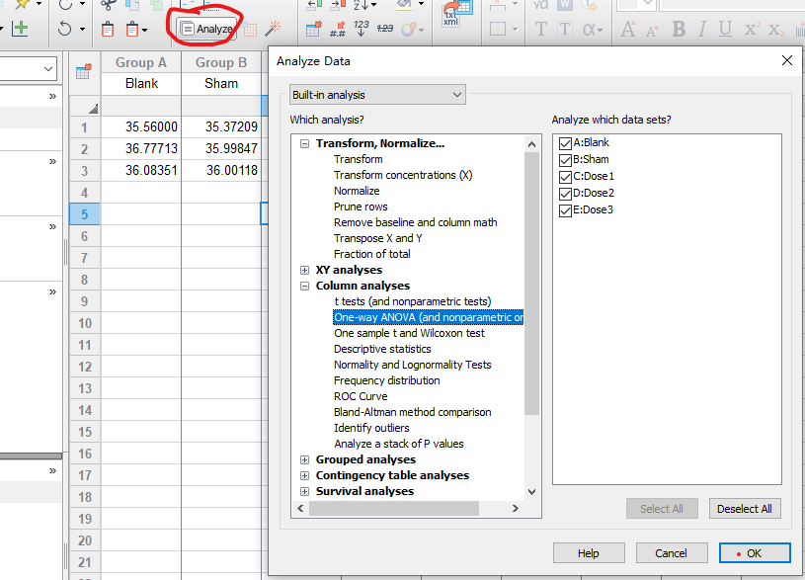
Task: Apply subscript formatting
Action: [x=775, y=30]
